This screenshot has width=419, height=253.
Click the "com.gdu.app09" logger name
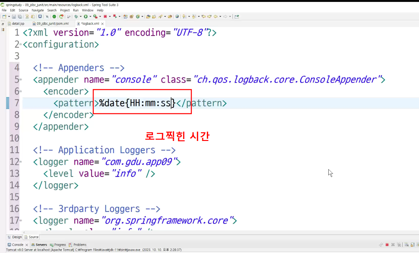139,161
